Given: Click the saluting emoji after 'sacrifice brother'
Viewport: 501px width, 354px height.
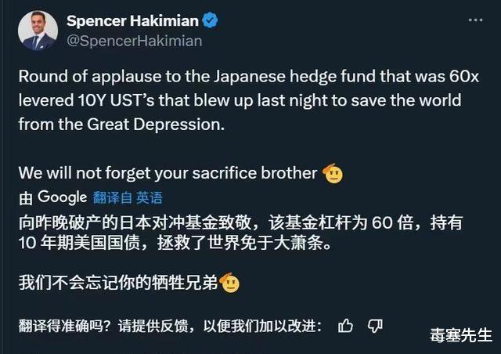Looking at the screenshot, I should click(333, 173).
